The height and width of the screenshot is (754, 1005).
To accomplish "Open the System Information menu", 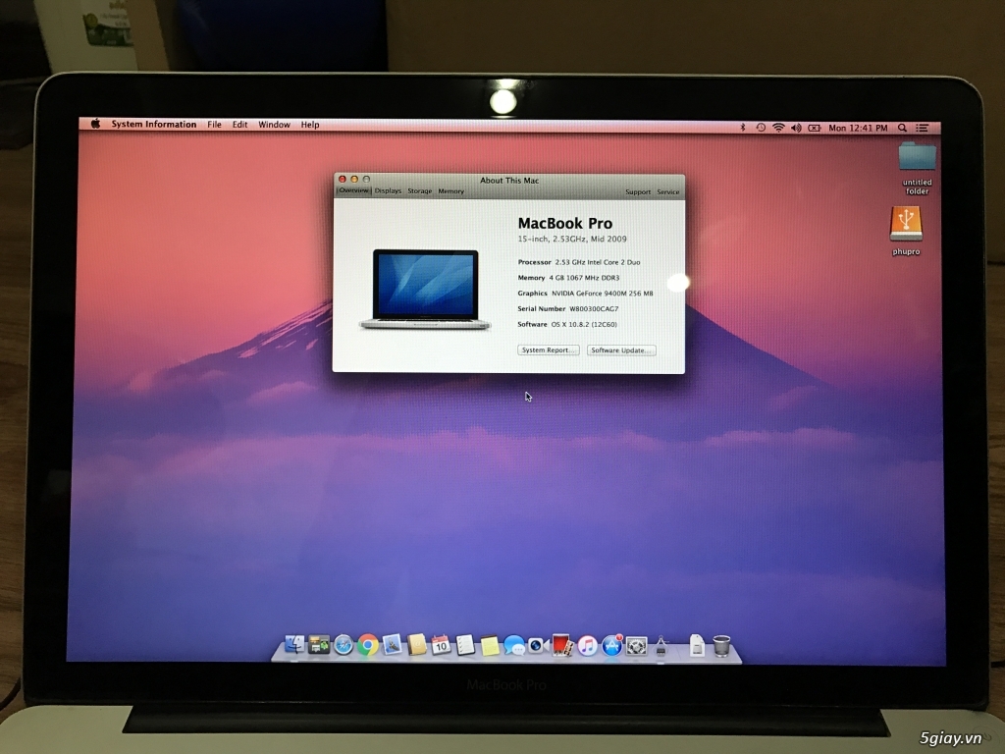I will pos(154,124).
